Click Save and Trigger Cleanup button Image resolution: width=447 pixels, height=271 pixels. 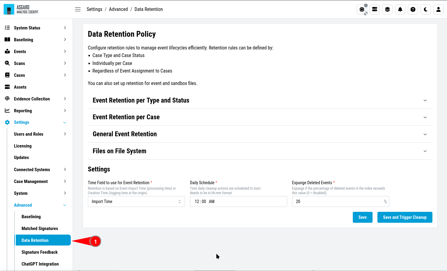point(405,217)
